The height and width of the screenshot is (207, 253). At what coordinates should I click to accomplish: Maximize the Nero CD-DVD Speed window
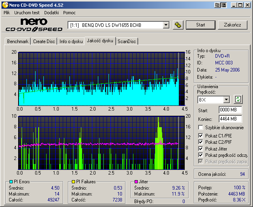coord(240,5)
